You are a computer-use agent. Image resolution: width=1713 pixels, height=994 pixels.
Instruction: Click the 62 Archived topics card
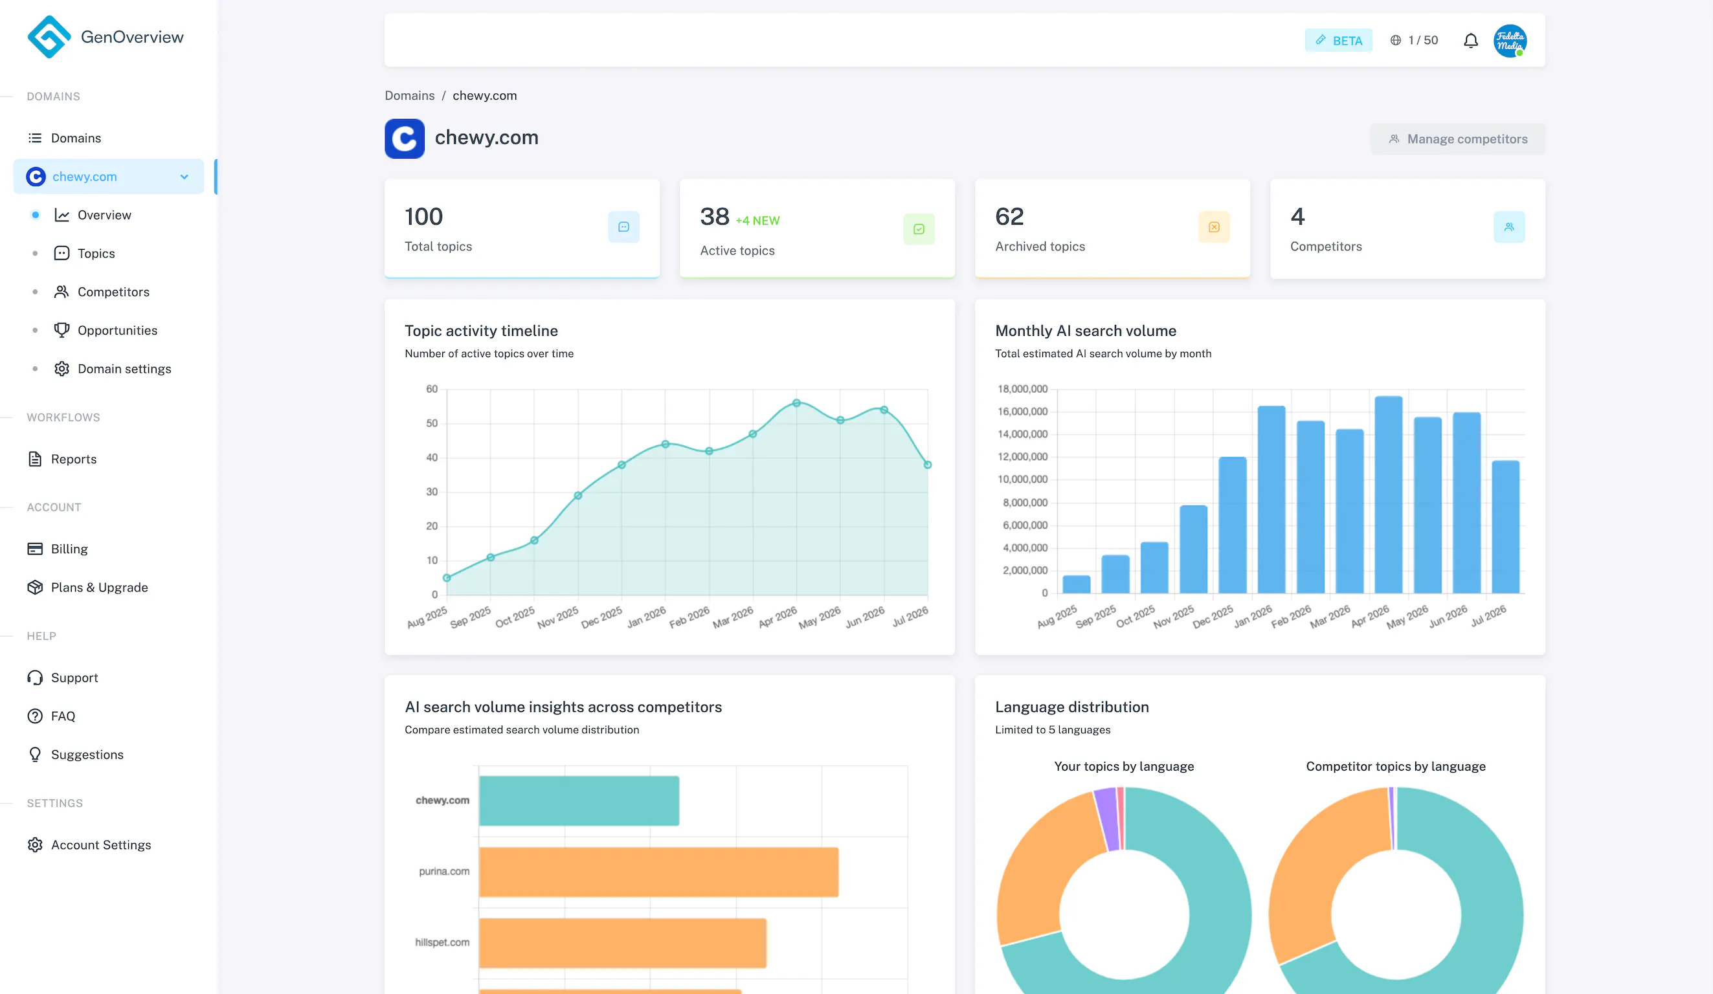1112,228
